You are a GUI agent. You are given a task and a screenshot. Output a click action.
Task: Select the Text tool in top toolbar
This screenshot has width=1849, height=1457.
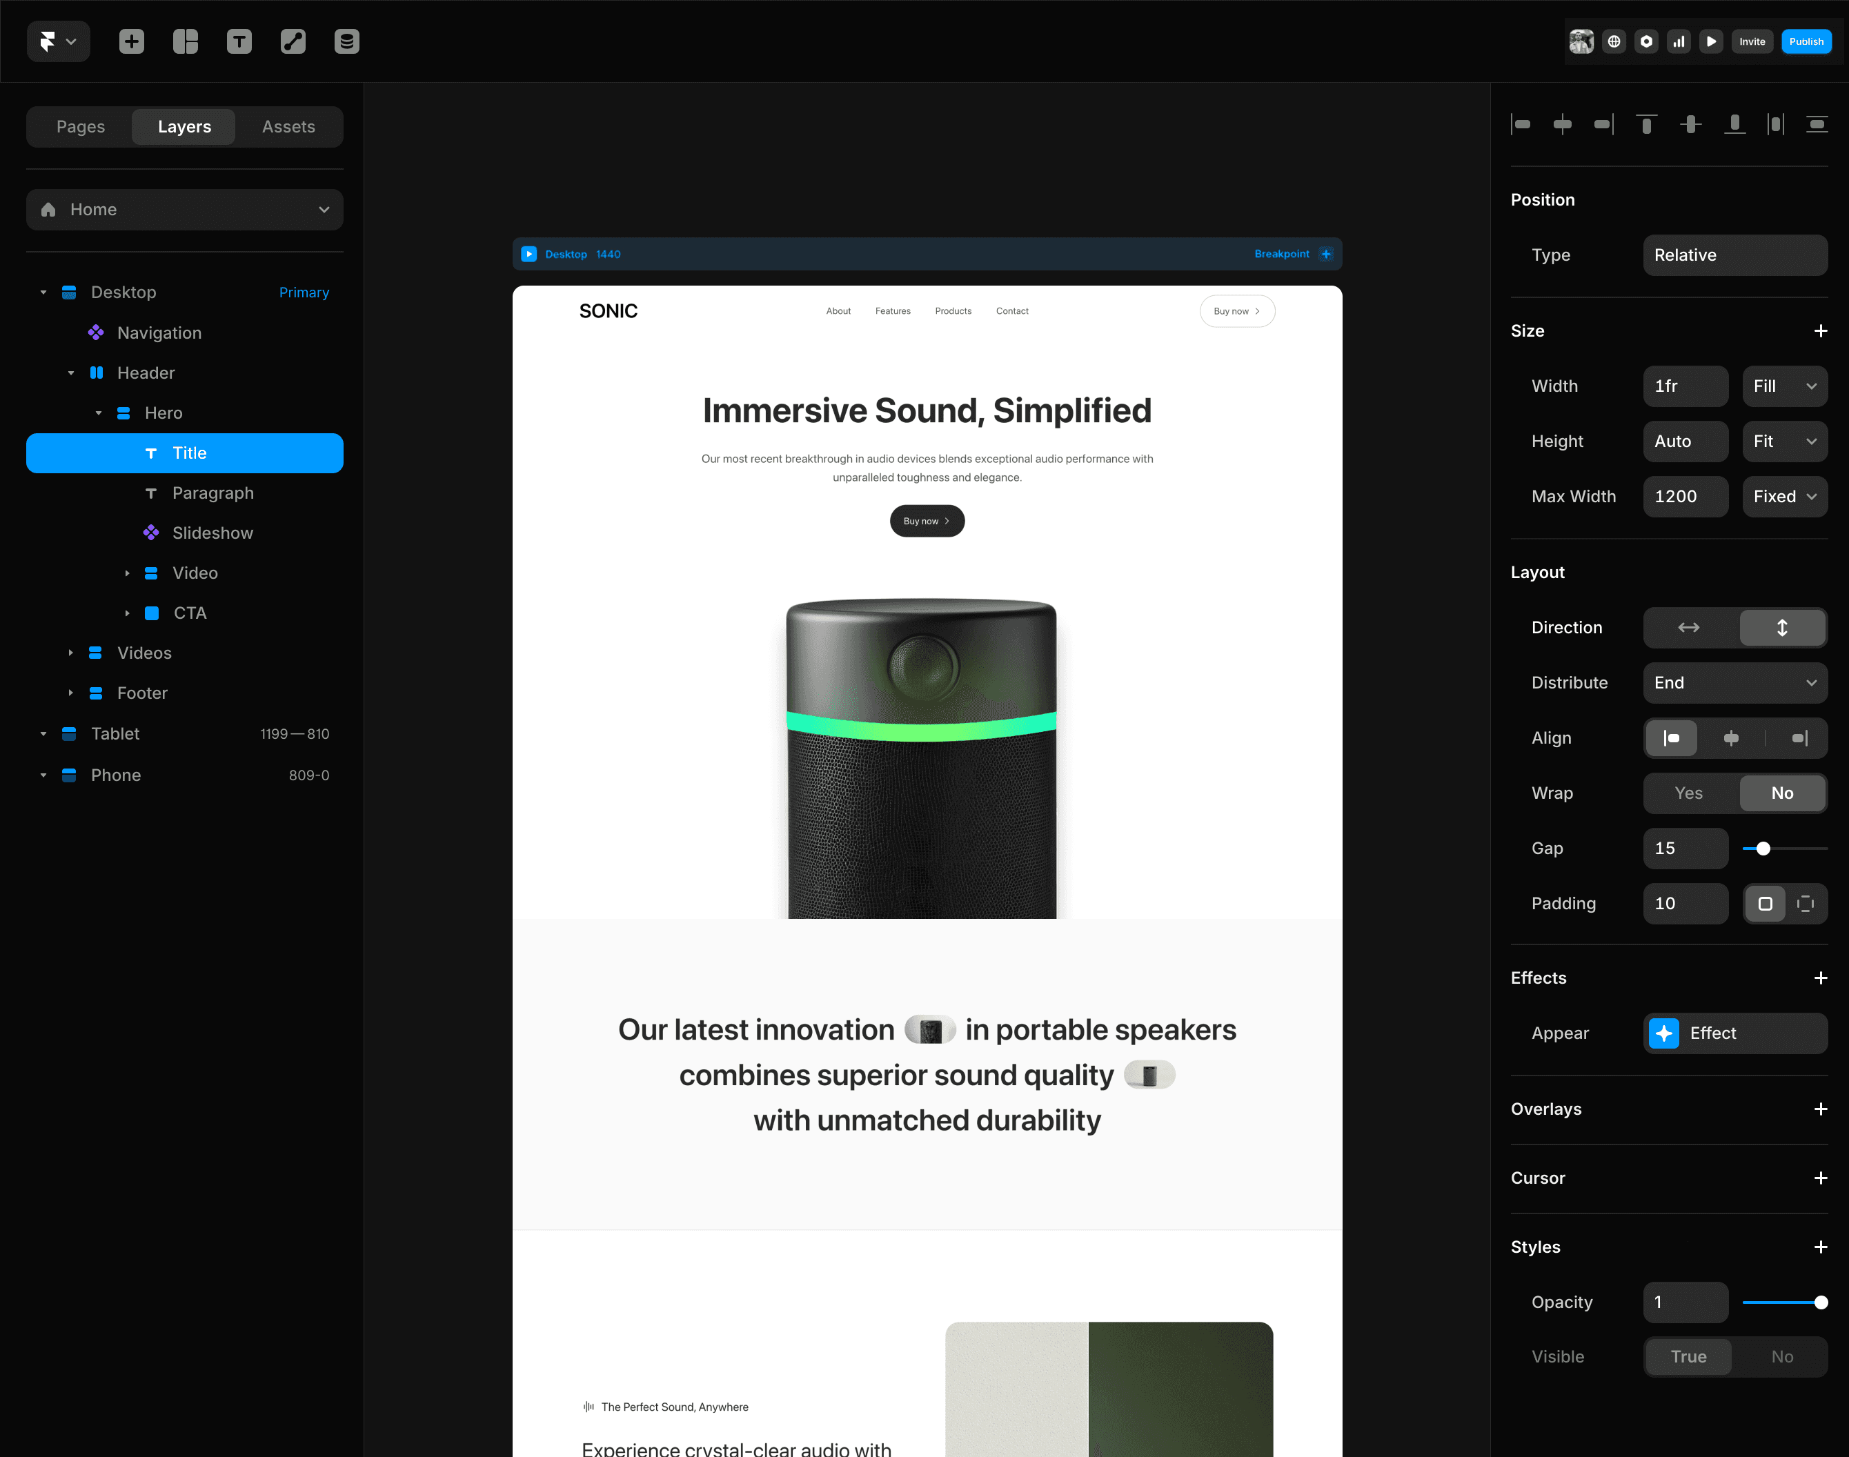pyautogui.click(x=239, y=41)
